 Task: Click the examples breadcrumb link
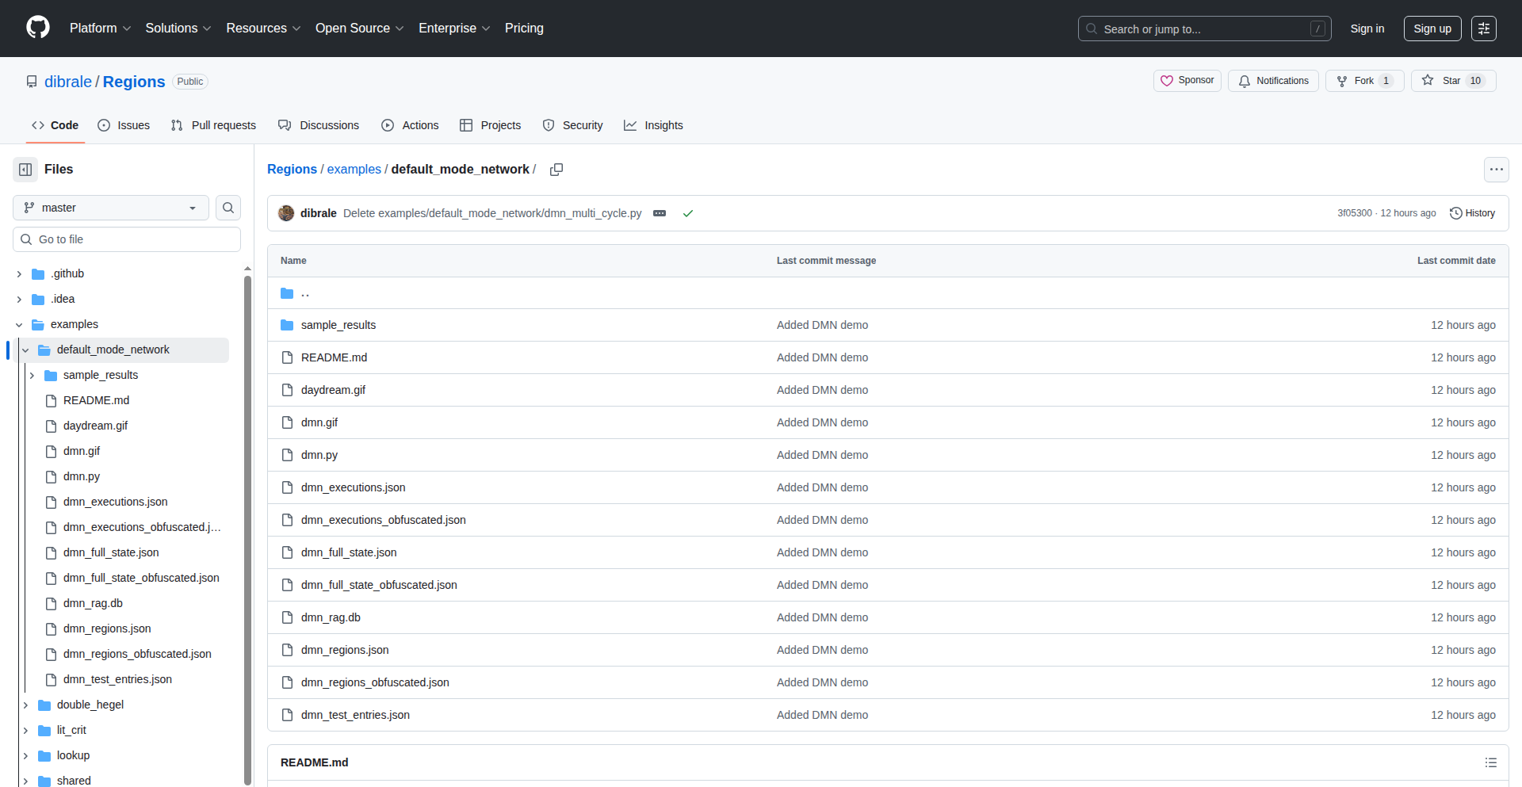354,170
